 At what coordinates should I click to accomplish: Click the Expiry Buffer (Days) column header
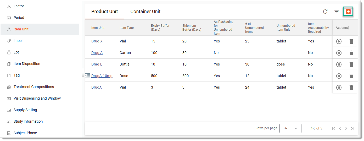160,28
